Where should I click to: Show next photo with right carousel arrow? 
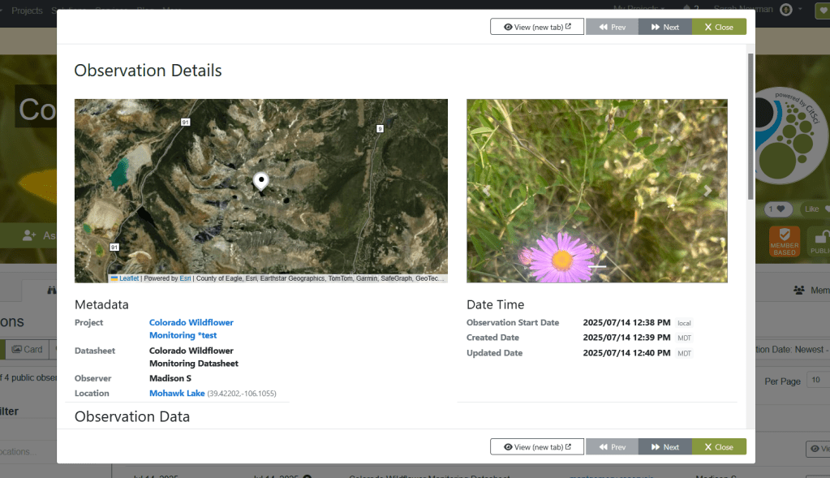[707, 191]
